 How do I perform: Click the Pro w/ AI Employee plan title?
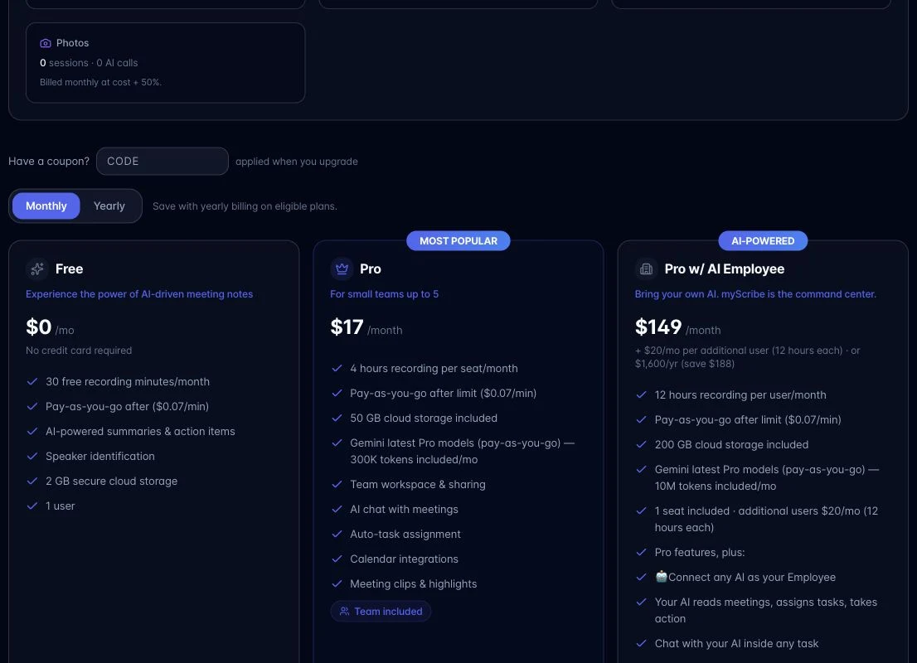725,269
